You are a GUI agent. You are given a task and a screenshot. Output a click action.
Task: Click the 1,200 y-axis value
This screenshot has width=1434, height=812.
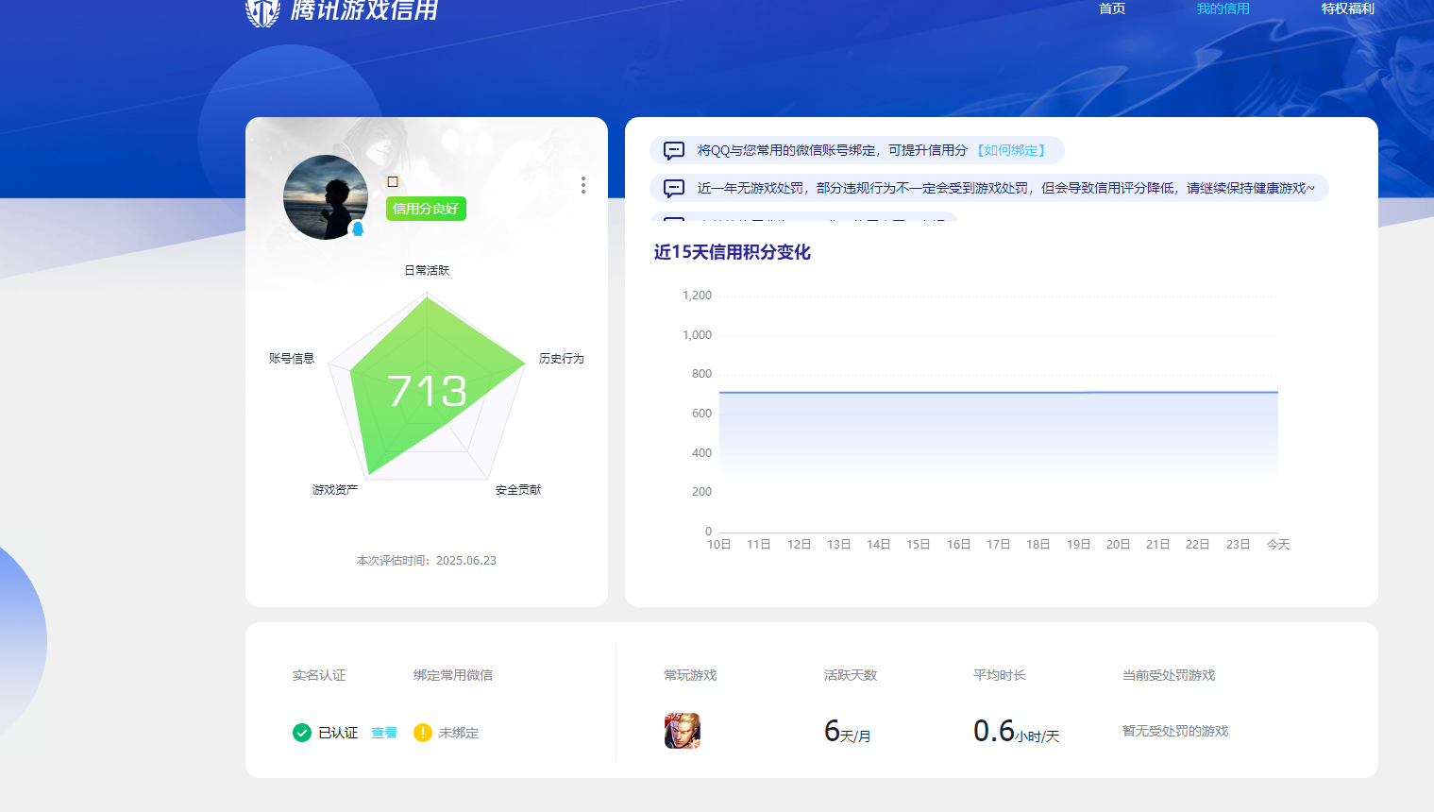pos(697,296)
